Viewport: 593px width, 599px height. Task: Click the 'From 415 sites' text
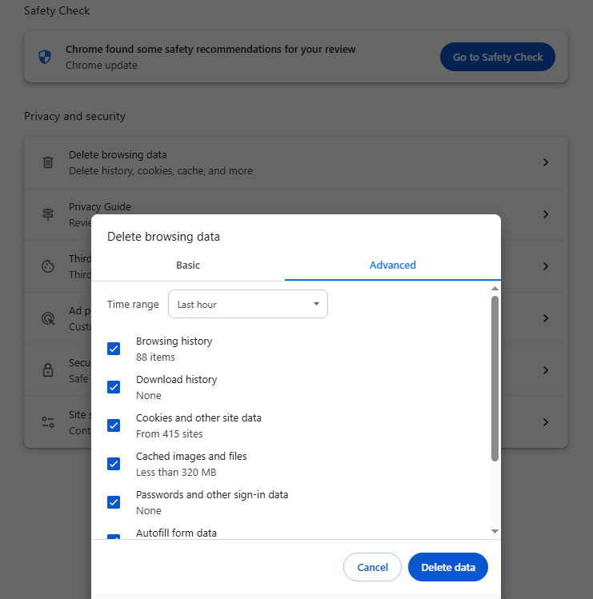170,434
